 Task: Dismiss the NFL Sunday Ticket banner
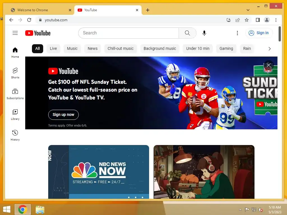coord(269,65)
